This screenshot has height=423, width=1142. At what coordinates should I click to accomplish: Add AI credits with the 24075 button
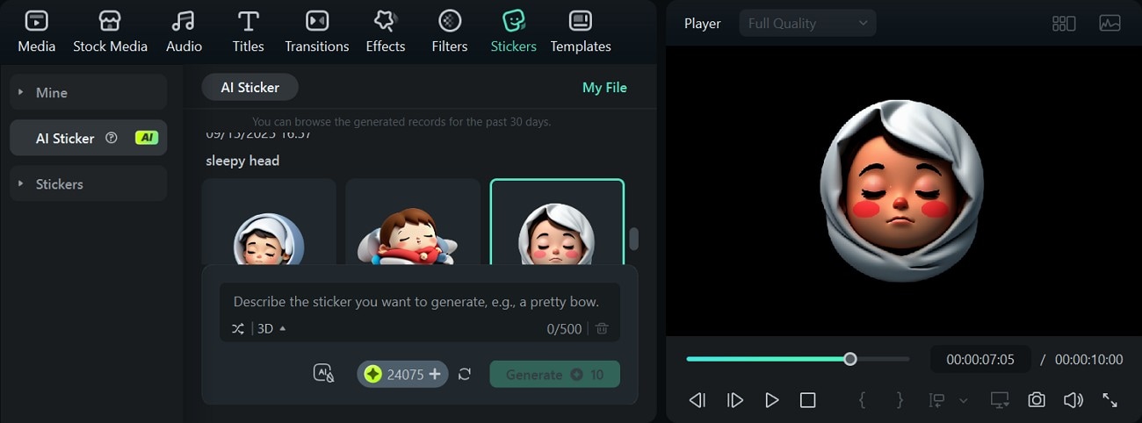402,374
